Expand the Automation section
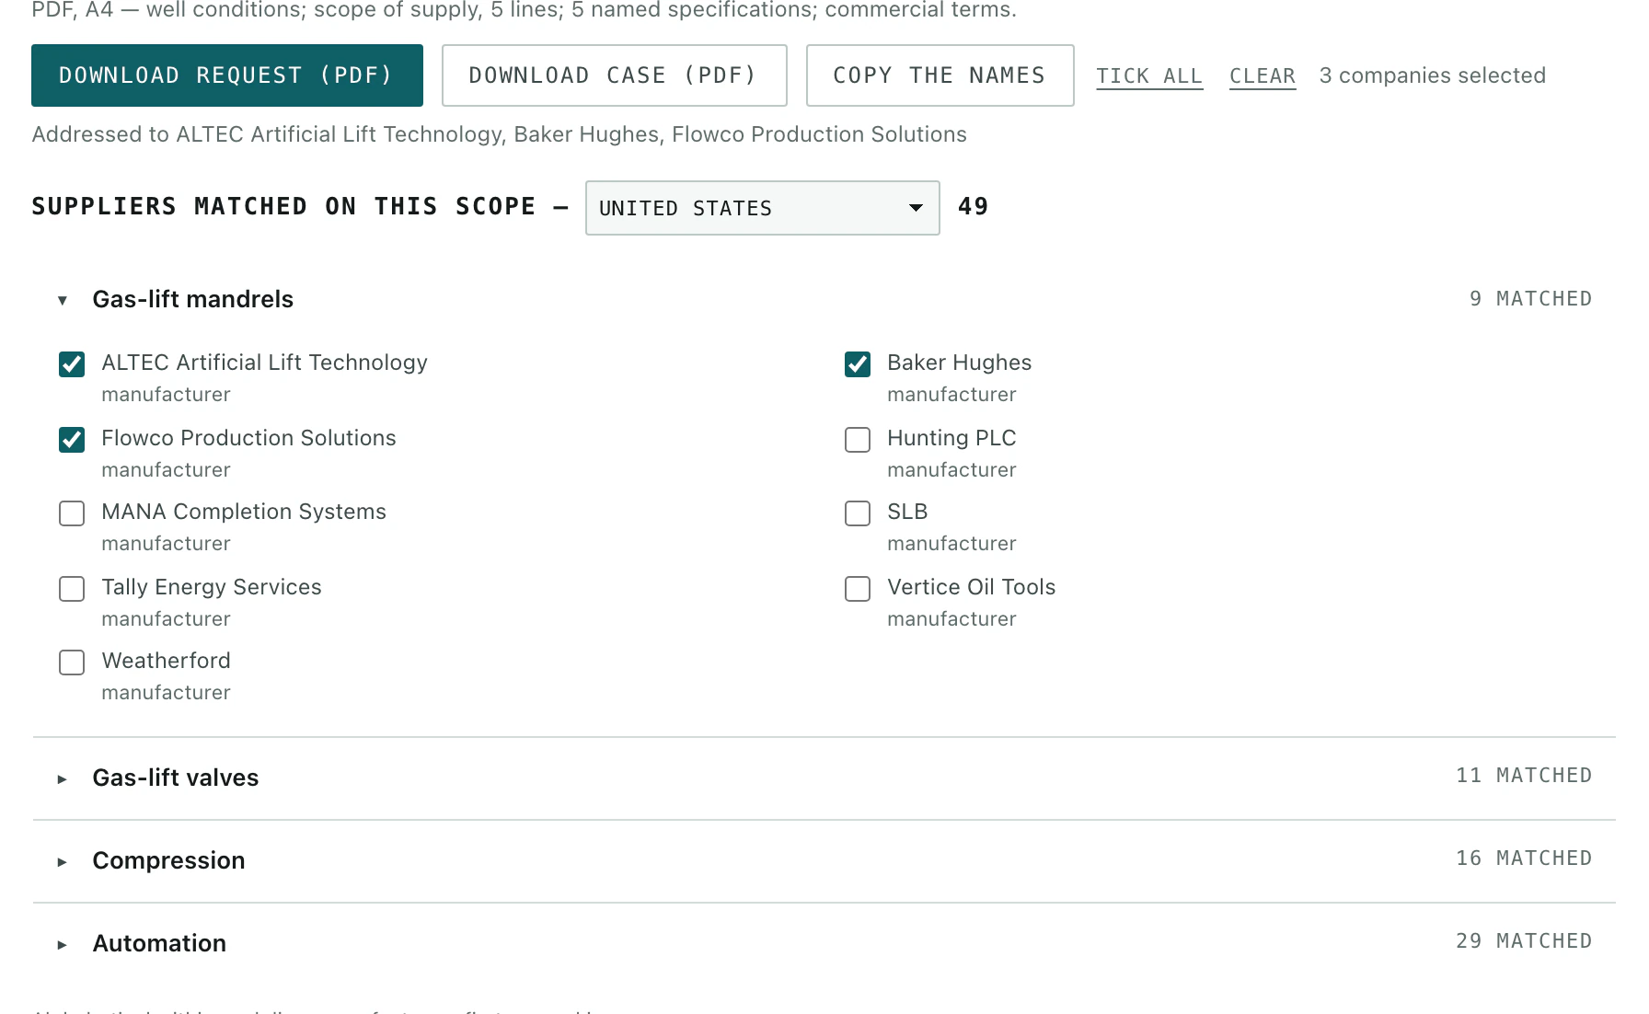The height and width of the screenshot is (1014, 1649). [63, 944]
